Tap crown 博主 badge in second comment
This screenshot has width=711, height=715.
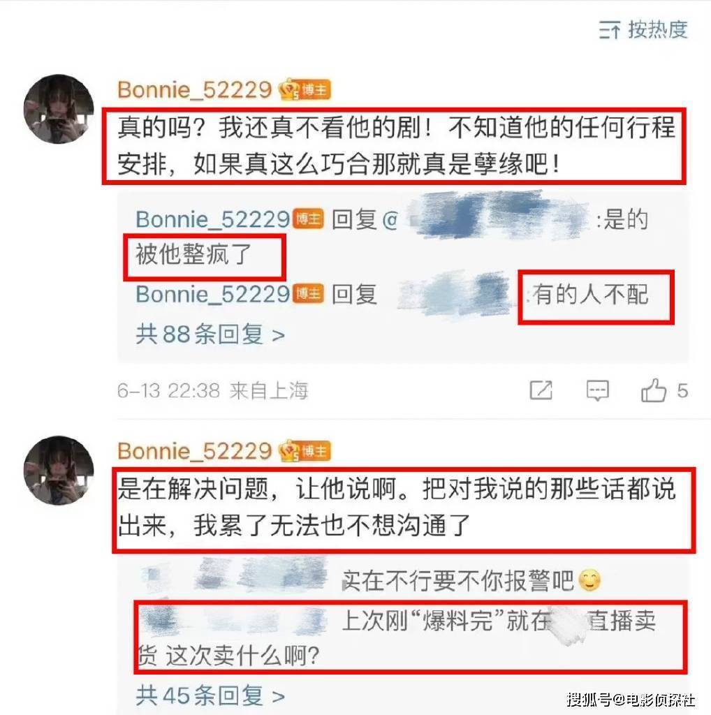click(305, 451)
